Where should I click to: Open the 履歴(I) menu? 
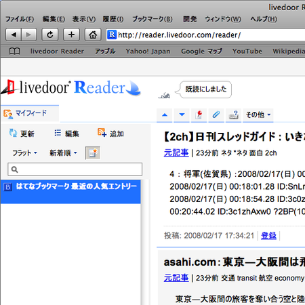click(x=113, y=19)
